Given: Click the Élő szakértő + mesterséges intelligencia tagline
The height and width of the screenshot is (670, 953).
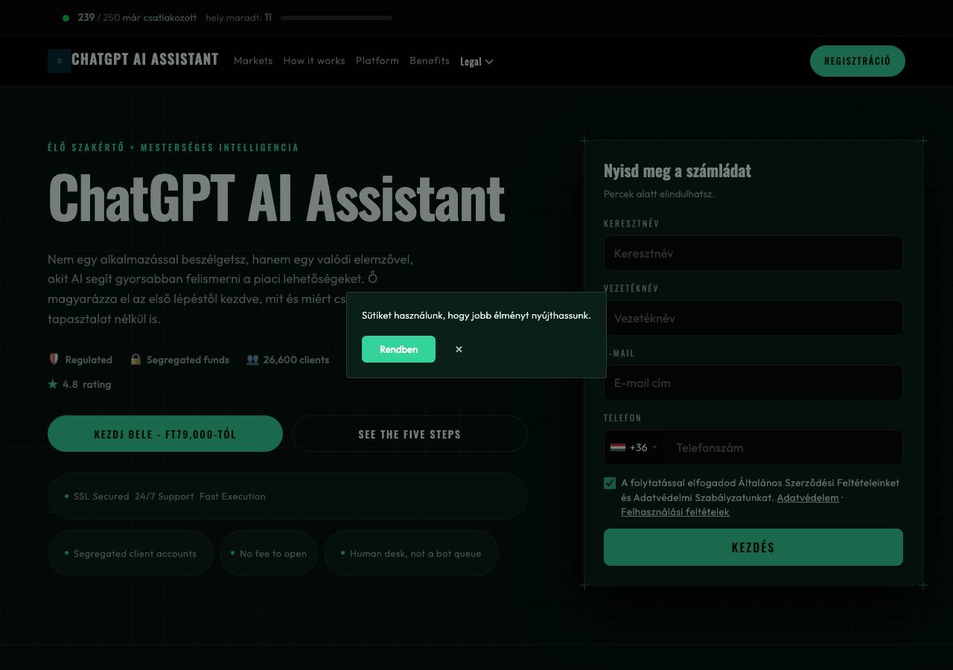Looking at the screenshot, I should click(x=173, y=147).
